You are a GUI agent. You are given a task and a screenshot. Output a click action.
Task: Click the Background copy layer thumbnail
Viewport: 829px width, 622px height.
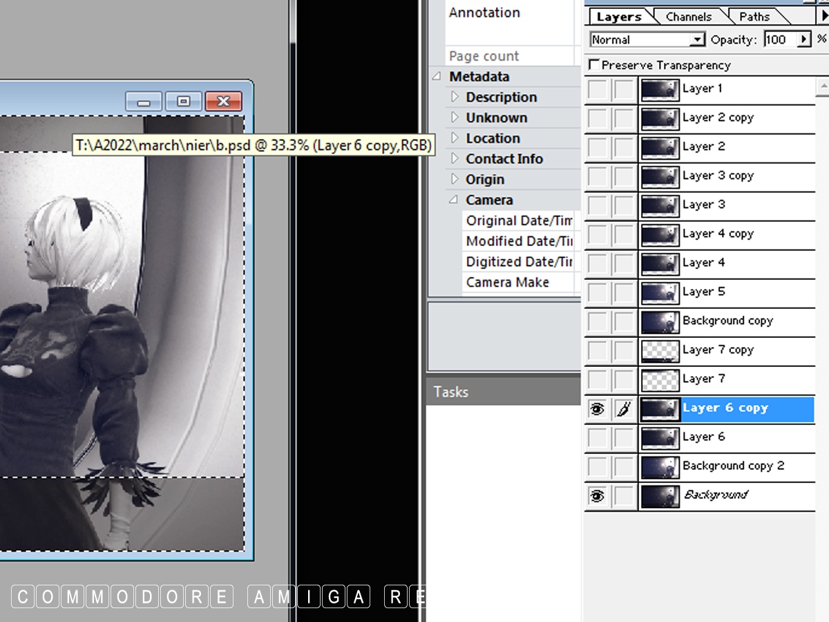(660, 322)
